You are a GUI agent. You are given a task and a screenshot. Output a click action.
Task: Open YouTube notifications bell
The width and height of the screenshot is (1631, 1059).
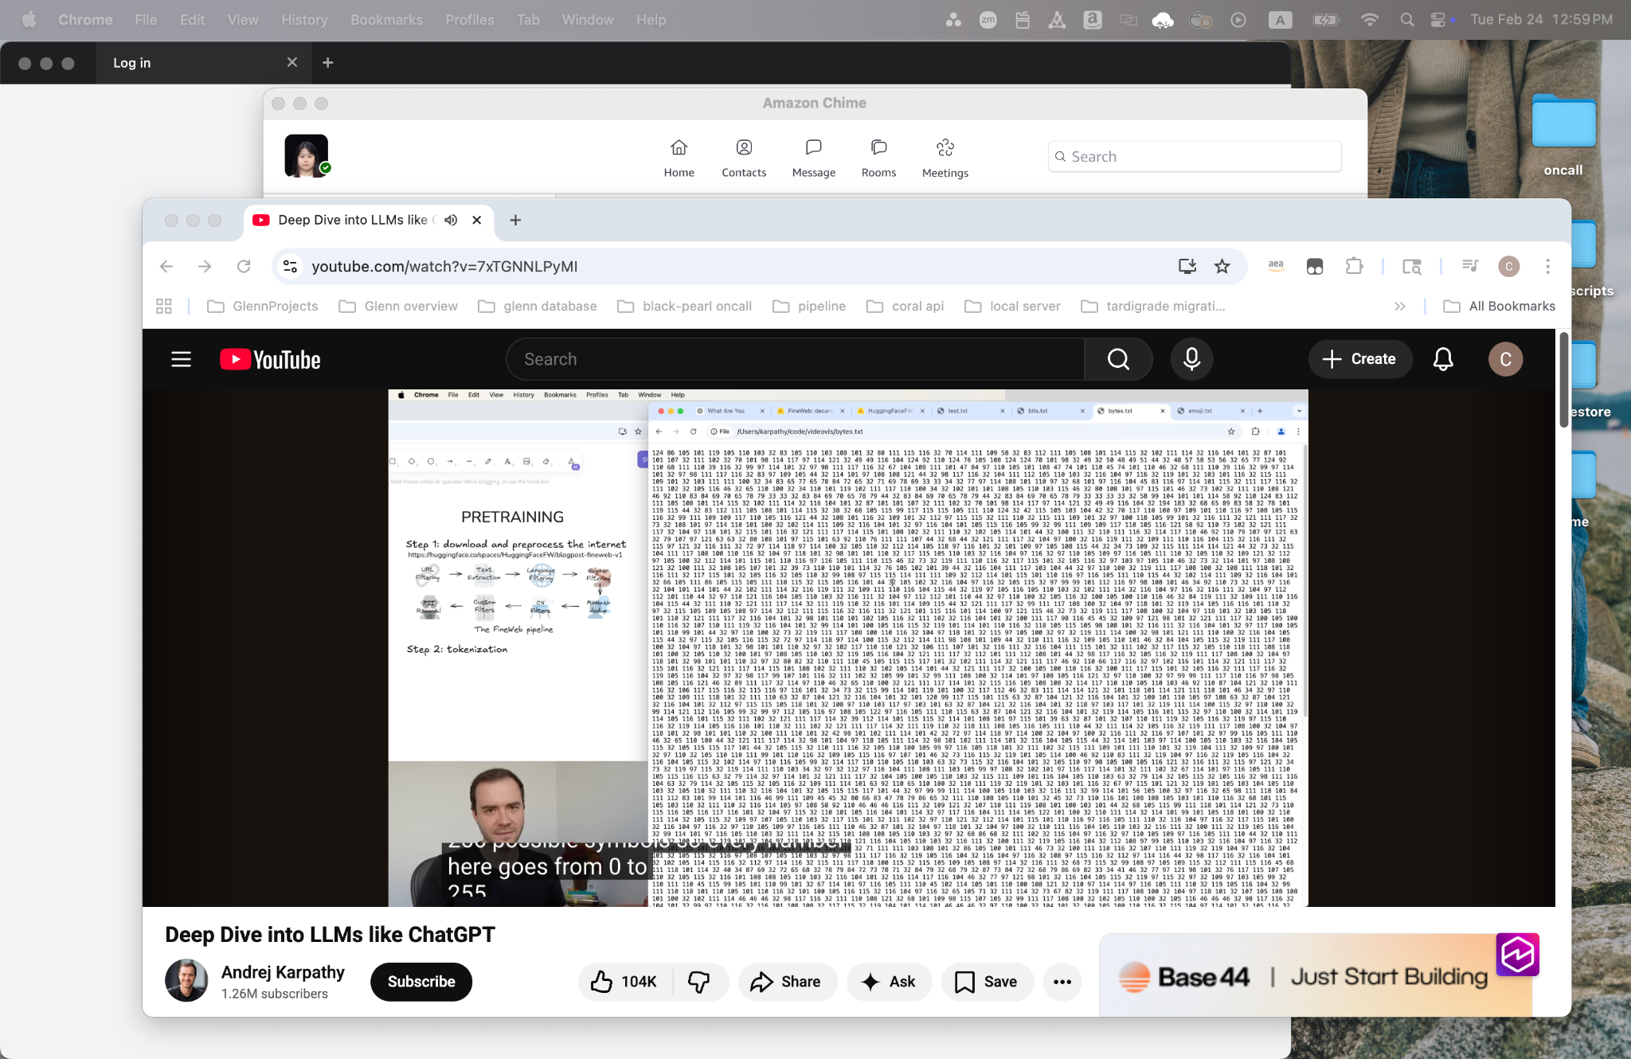(x=1443, y=359)
